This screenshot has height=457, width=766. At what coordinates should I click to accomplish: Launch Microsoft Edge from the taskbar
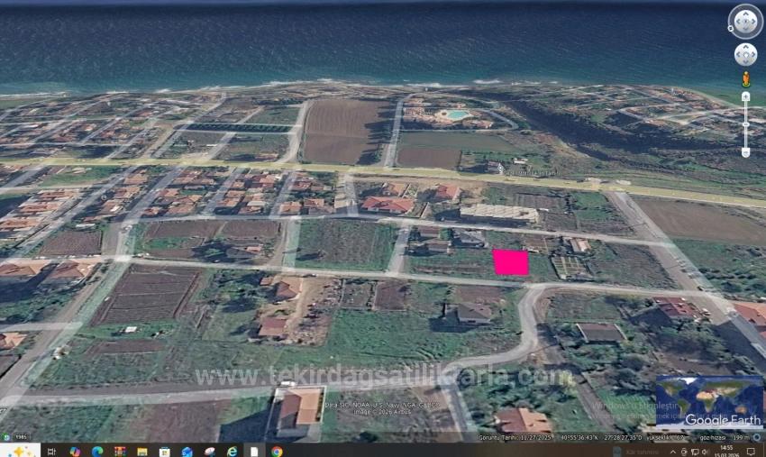97,451
